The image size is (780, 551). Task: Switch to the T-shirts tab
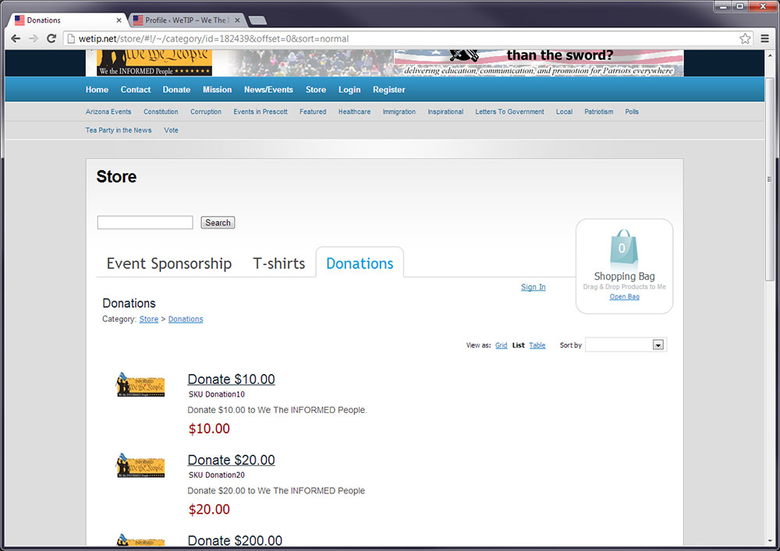tap(279, 263)
